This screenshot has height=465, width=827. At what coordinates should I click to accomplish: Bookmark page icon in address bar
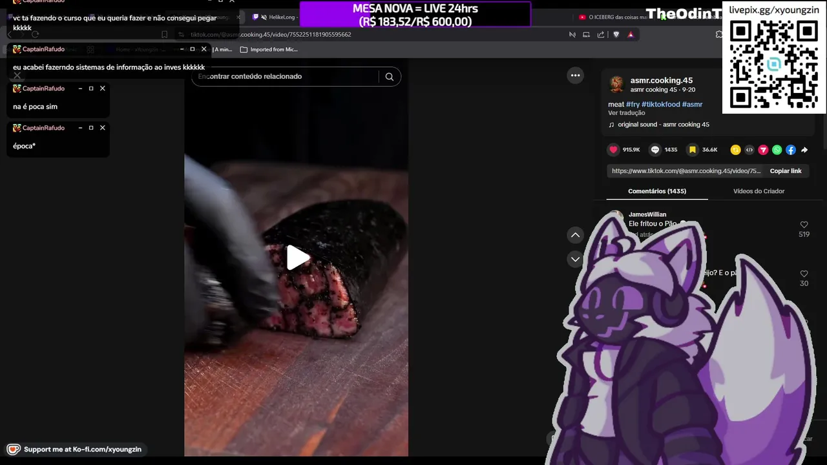tap(164, 35)
